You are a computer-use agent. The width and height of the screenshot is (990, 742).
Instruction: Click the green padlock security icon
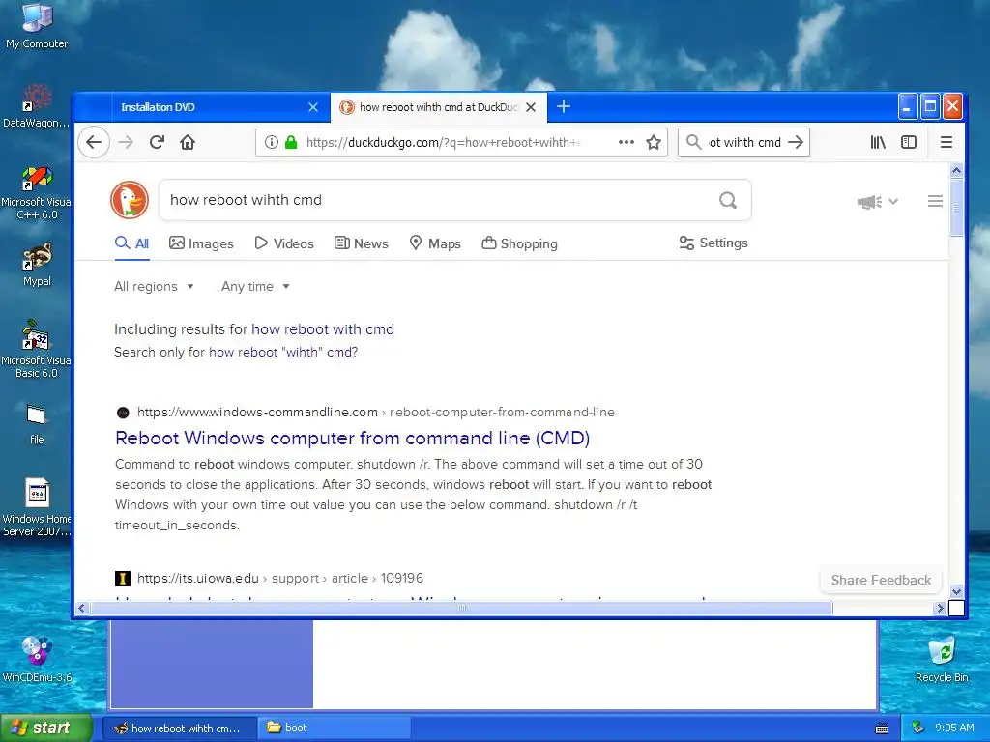pos(291,142)
